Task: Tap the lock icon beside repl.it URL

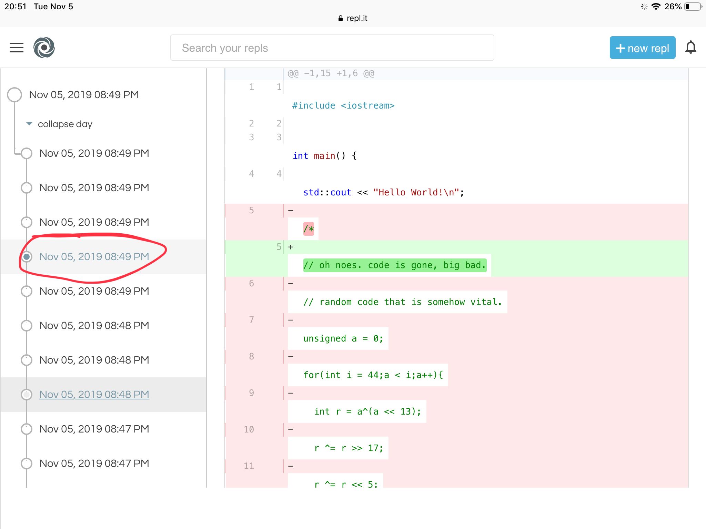Action: click(341, 19)
